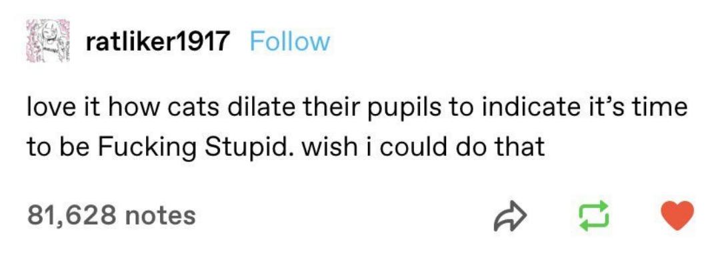The width and height of the screenshot is (720, 254).
Task: Click the word "notes" below the post
Action: click(160, 216)
